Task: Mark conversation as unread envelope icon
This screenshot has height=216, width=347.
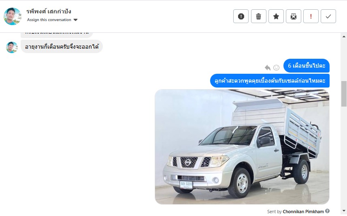Action: coord(294,16)
